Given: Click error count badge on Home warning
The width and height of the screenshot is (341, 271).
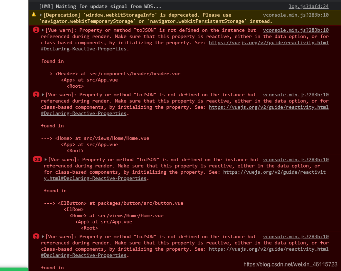Looking at the screenshot, I should click(36, 95).
